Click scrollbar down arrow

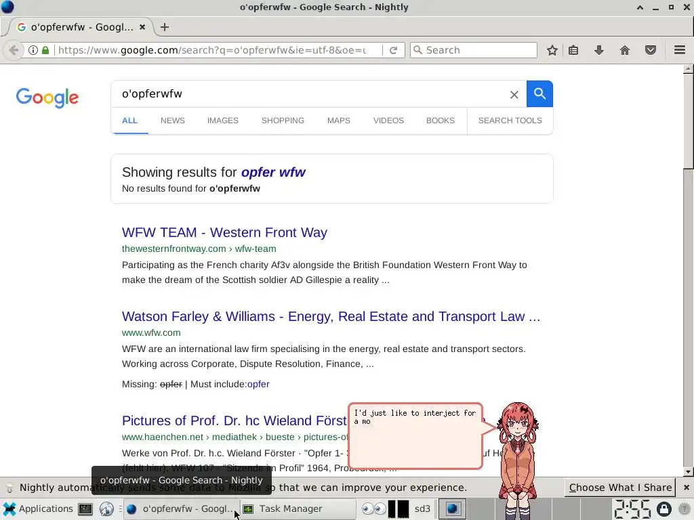click(688, 472)
